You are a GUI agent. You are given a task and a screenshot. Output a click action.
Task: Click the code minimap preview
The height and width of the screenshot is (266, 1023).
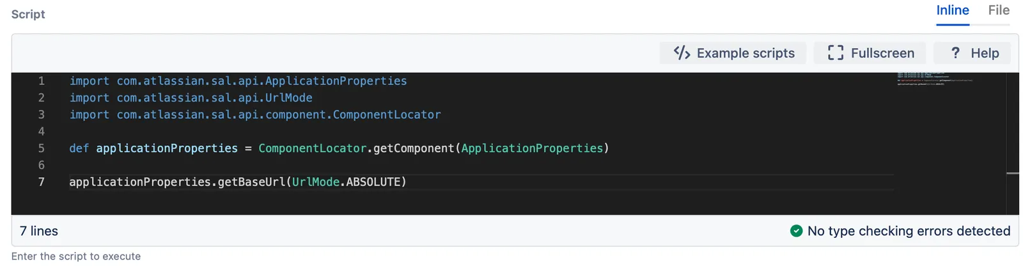[x=935, y=79]
